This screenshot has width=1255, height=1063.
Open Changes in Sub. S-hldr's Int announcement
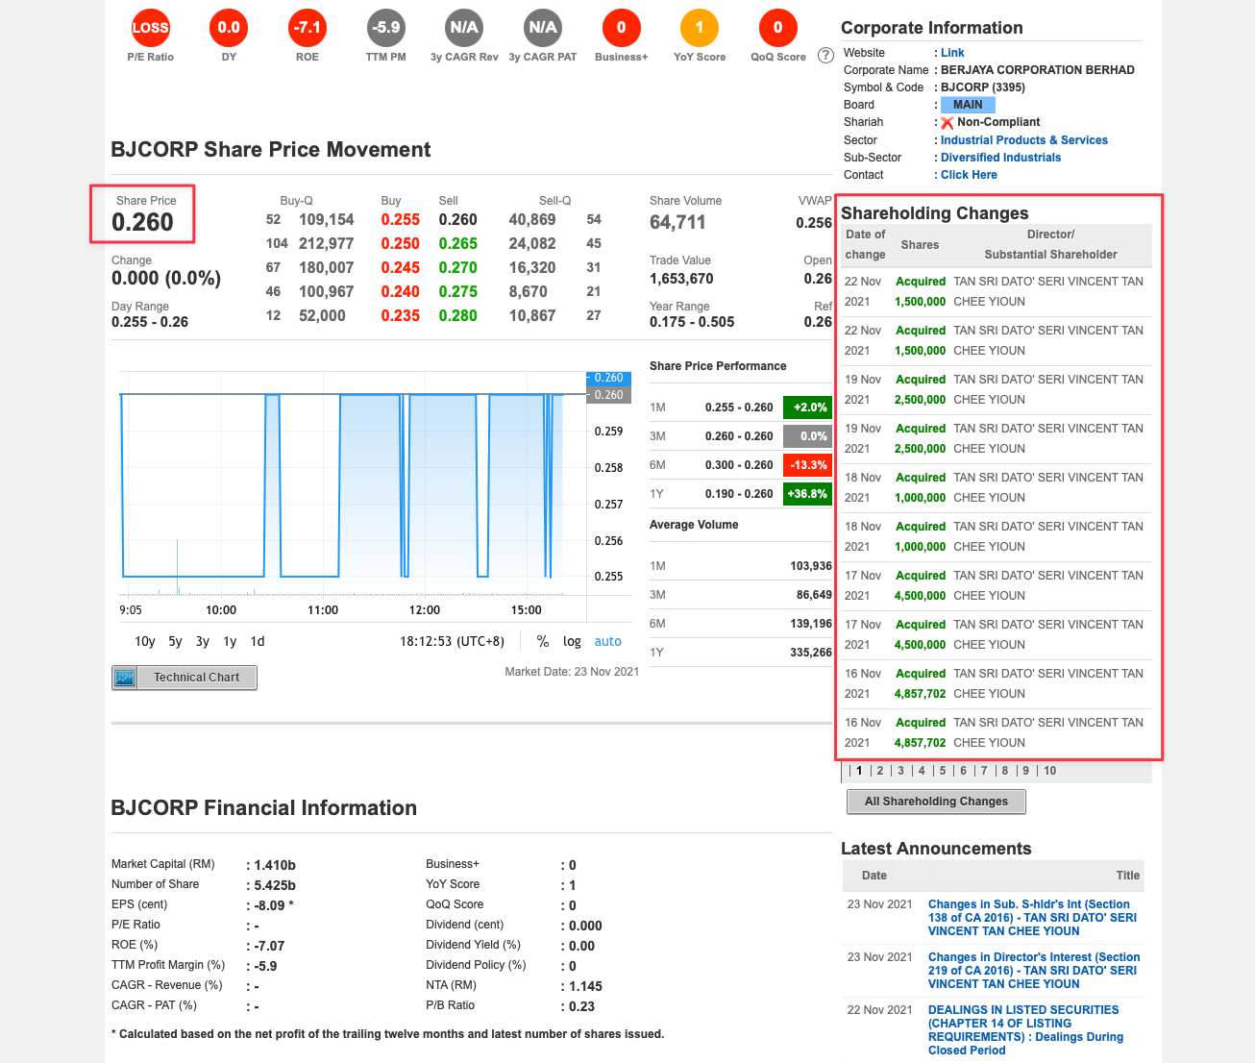coord(1032,918)
